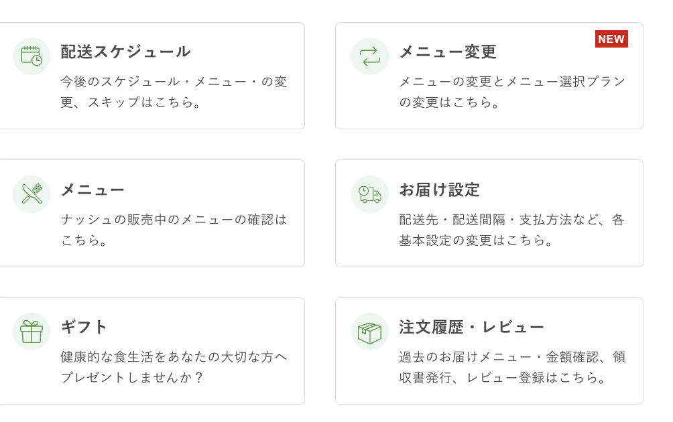Click the swap arrows menu change icon
The width and height of the screenshot is (673, 422).
coord(370,56)
